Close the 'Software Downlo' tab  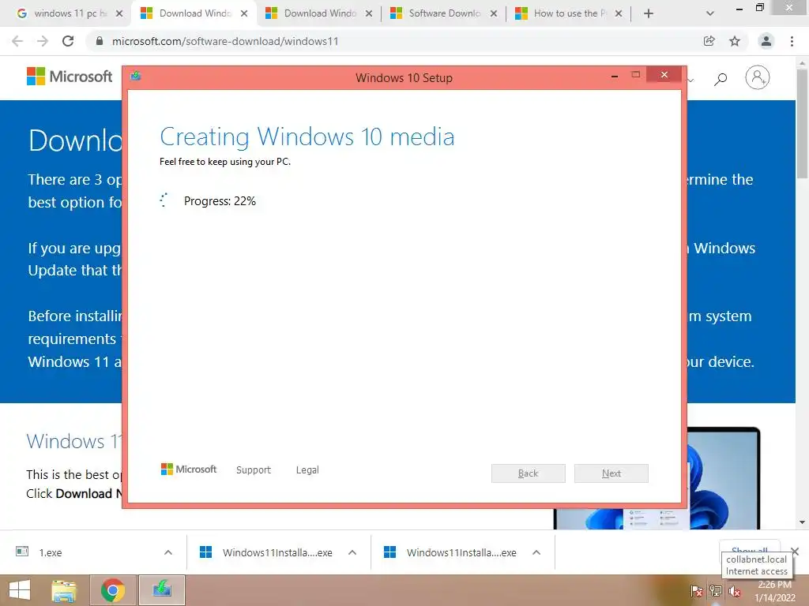pyautogui.click(x=494, y=13)
